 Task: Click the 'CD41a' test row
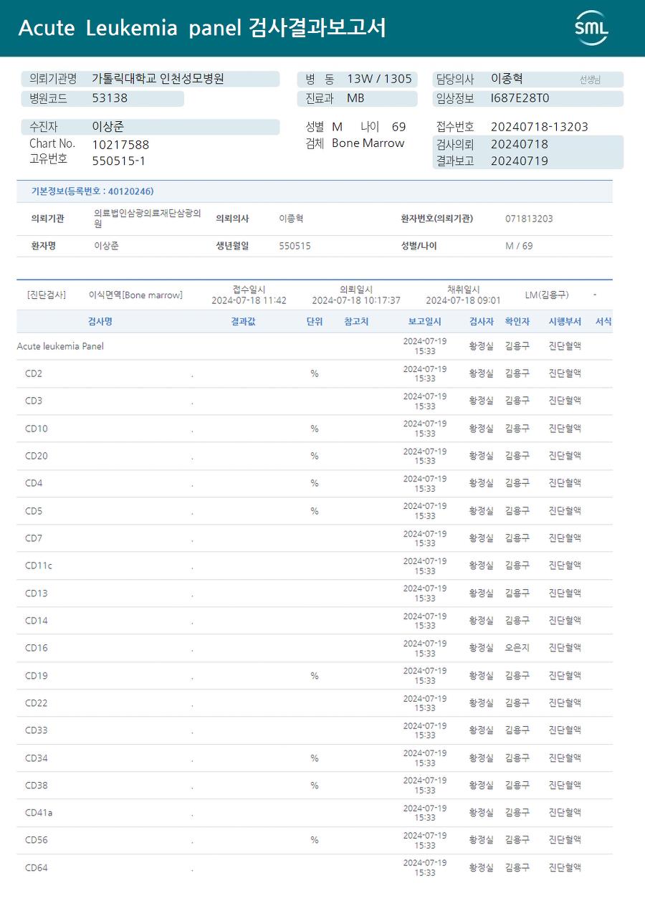(x=315, y=813)
